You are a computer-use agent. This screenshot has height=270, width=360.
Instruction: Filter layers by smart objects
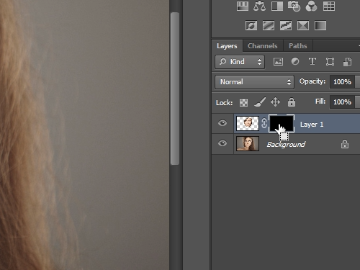pos(347,62)
